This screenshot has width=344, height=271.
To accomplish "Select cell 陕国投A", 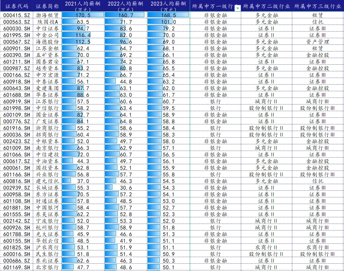I will click(x=47, y=22).
